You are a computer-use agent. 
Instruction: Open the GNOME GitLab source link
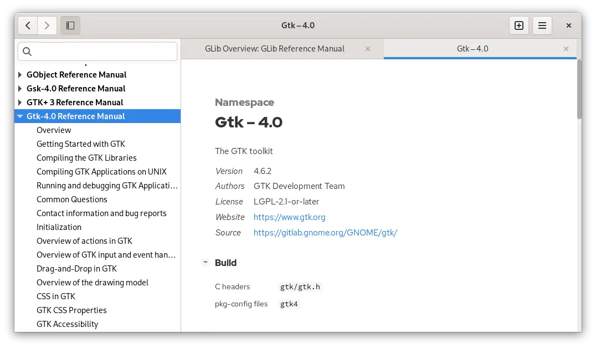tap(325, 232)
